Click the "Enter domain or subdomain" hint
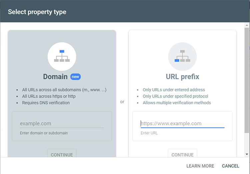250x174 pixels. pos(44,133)
